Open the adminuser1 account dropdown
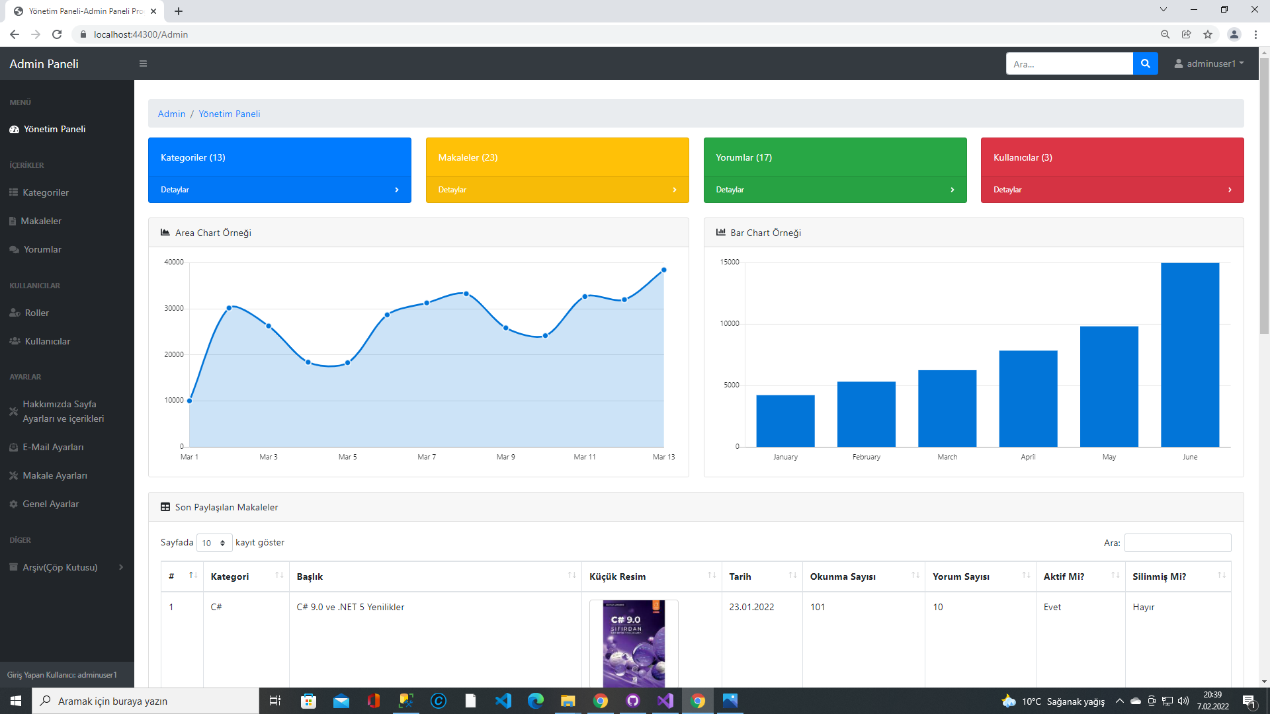The width and height of the screenshot is (1270, 714). (1209, 63)
